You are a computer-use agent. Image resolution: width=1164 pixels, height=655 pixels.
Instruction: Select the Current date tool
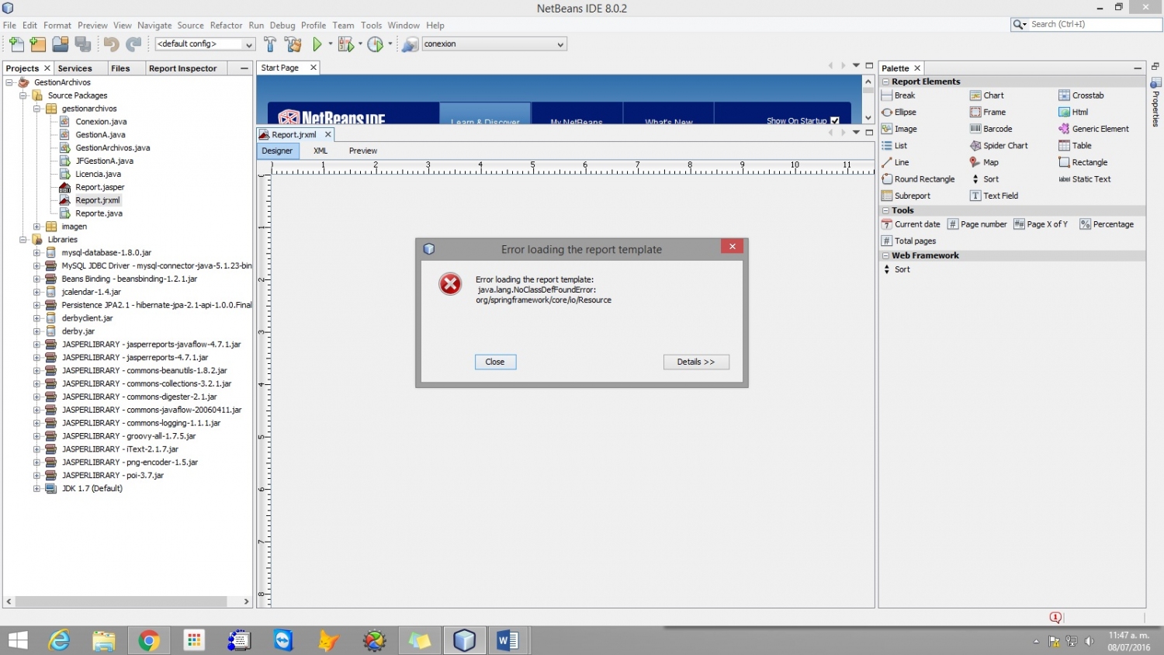click(911, 224)
